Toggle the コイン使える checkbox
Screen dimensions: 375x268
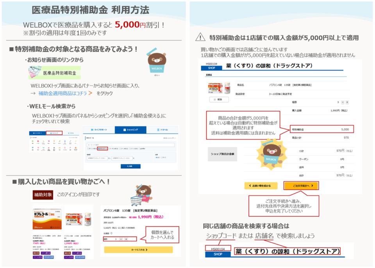tap(120, 148)
